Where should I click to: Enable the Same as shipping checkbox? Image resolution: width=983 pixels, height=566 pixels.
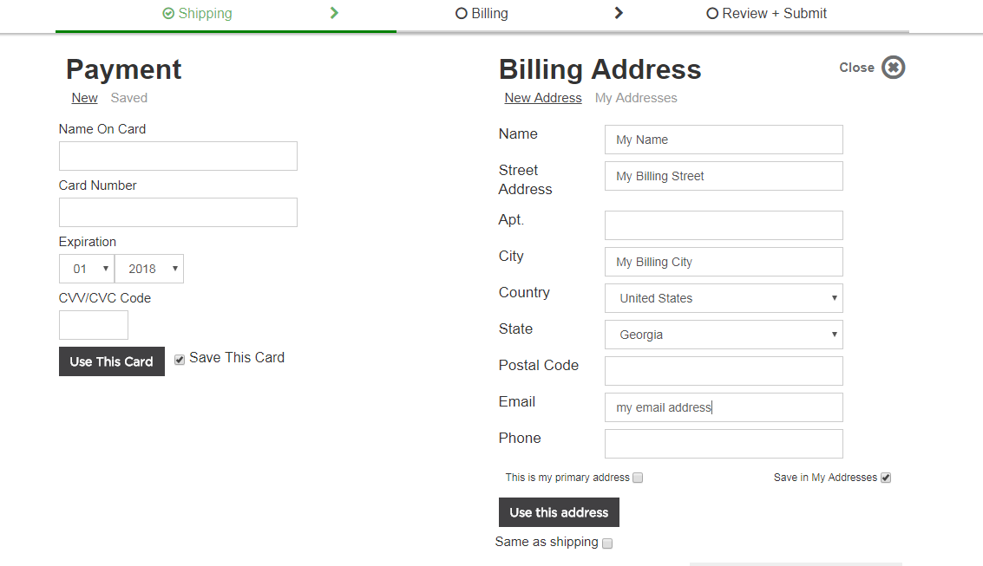(x=607, y=543)
